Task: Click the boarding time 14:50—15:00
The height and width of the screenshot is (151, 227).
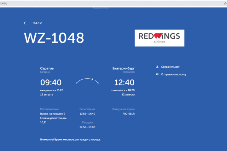Action: pos(87,127)
